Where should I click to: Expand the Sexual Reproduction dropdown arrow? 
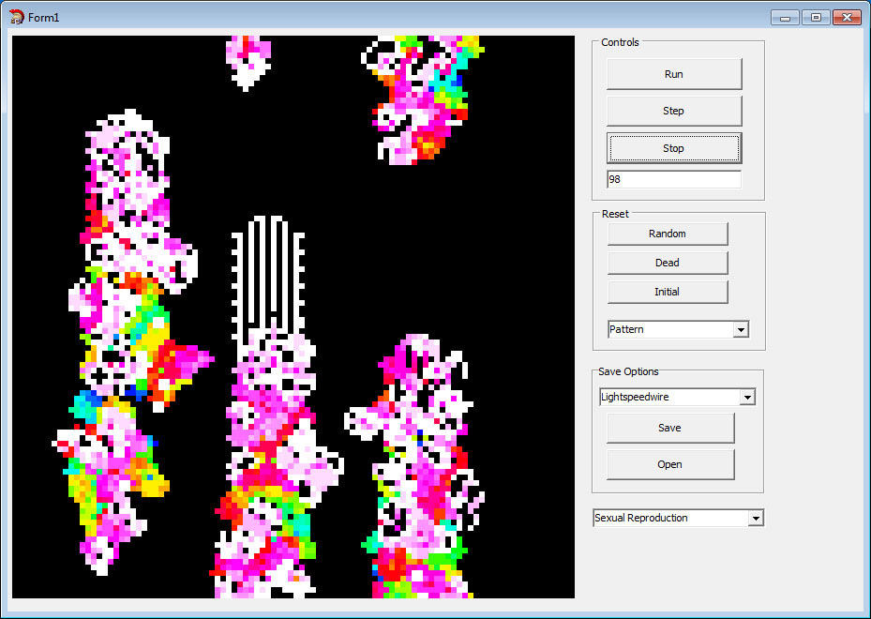[x=756, y=519]
